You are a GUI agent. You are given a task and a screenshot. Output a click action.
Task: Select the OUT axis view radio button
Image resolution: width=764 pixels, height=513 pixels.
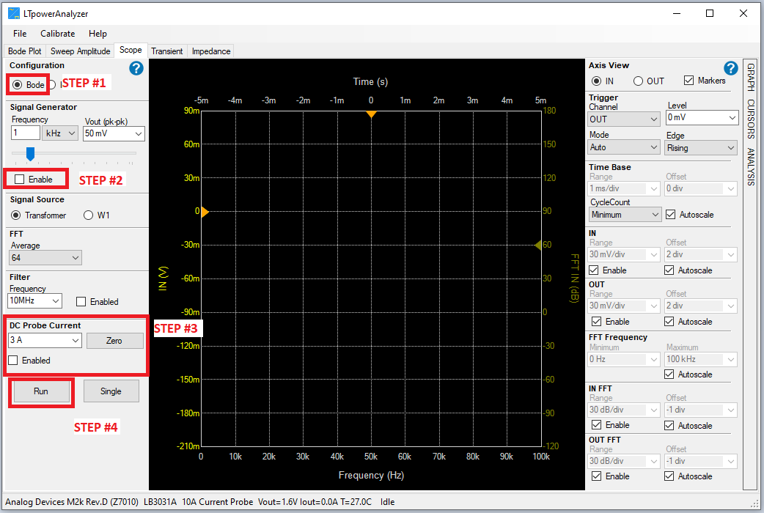(x=638, y=81)
